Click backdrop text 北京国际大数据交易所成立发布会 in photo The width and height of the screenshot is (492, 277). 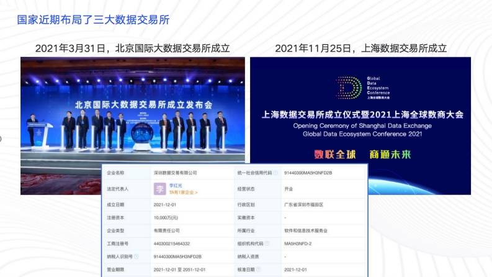coord(144,104)
